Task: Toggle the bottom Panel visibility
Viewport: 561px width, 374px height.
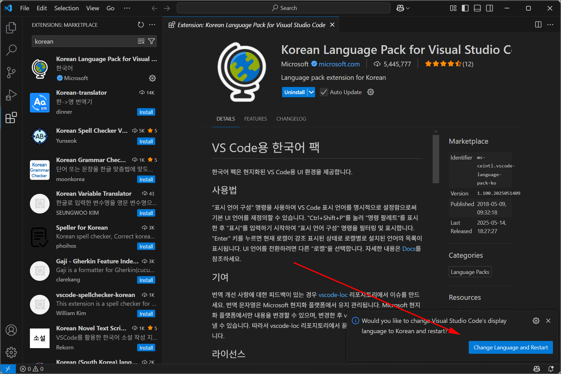Action: pos(477,8)
